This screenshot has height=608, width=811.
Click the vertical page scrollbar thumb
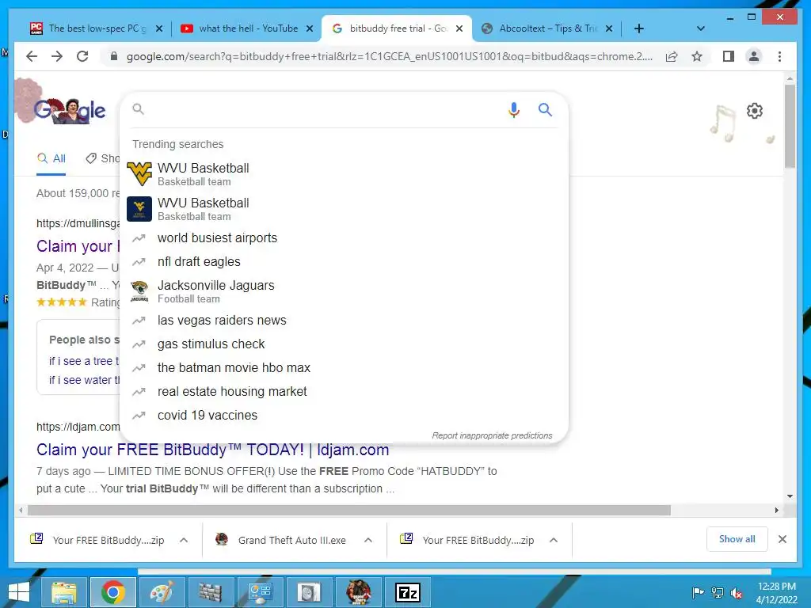(790, 126)
